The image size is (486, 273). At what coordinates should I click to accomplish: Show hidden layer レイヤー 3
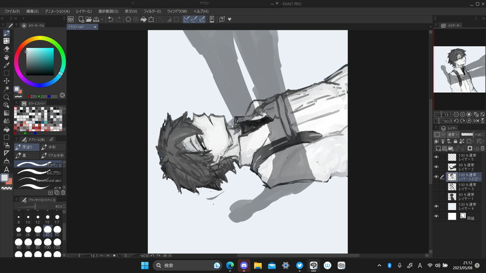coord(436,187)
